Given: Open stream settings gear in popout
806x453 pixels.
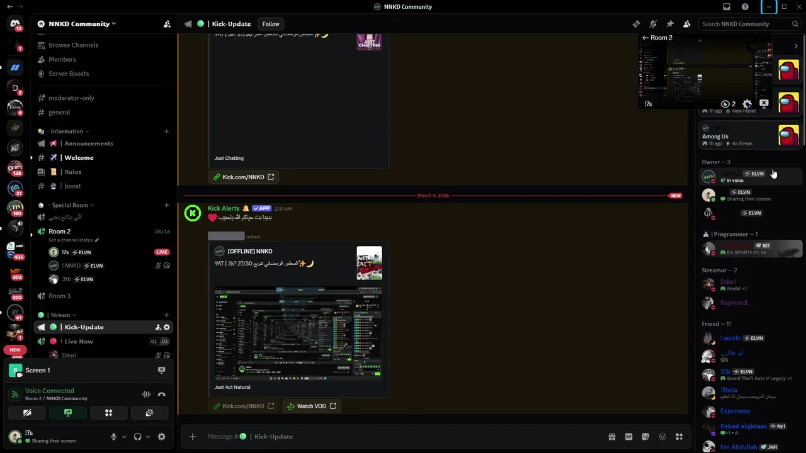Looking at the screenshot, I should [747, 104].
